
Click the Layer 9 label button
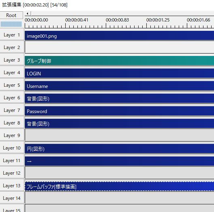click(x=12, y=135)
